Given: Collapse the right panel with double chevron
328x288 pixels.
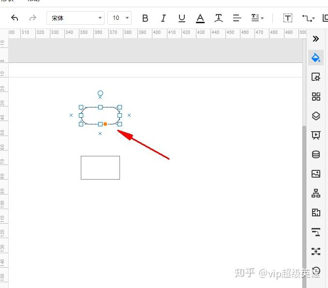Looking at the screenshot, I should (x=315, y=39).
